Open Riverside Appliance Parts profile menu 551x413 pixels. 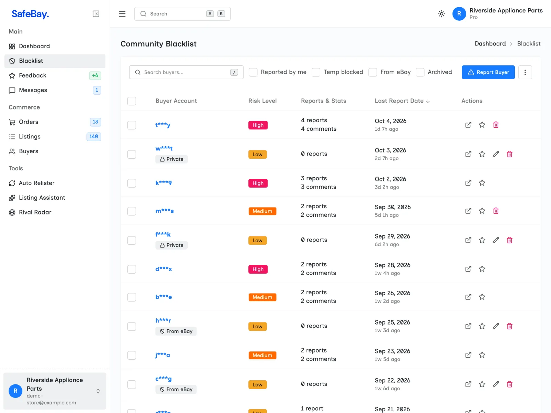pyautogui.click(x=497, y=14)
